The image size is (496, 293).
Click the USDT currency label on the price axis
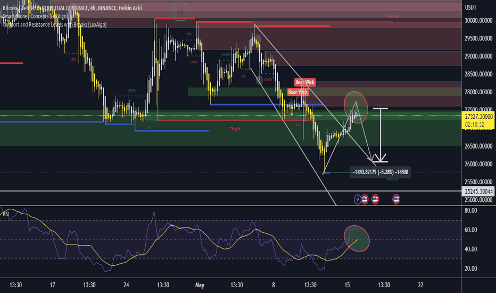click(x=470, y=7)
